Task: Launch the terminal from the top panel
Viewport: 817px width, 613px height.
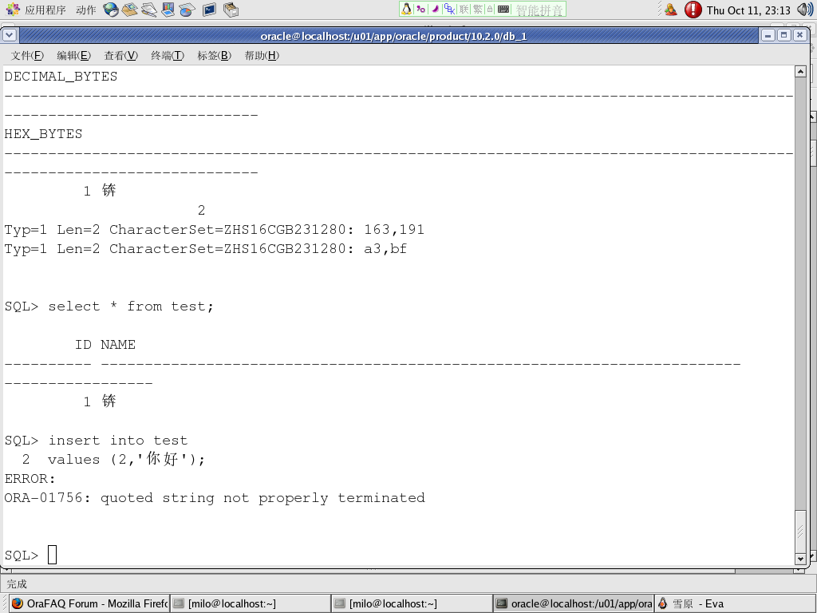Action: [x=209, y=10]
